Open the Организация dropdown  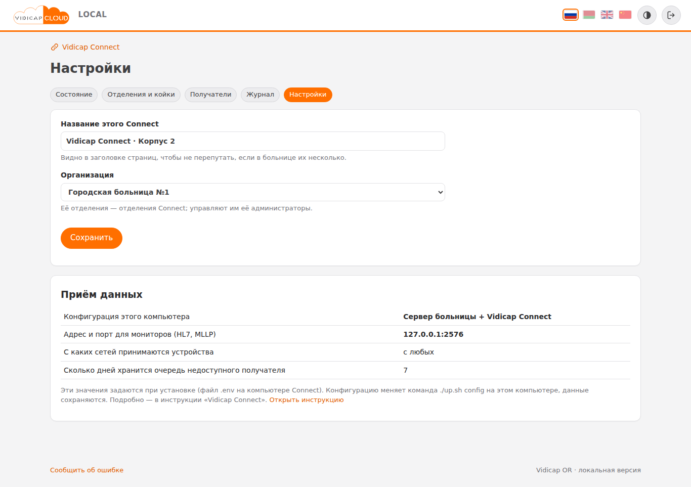tap(253, 192)
